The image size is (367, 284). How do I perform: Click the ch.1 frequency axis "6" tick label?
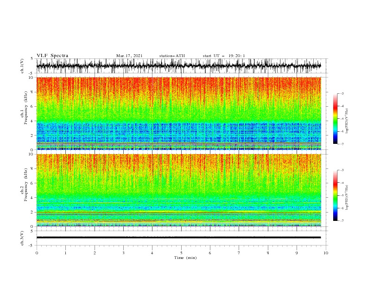32,106
